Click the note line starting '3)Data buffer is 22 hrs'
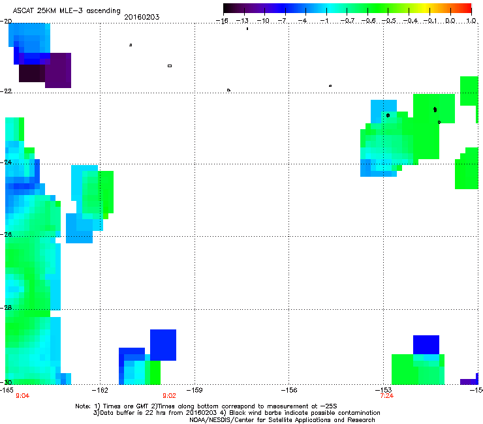 pos(236,413)
